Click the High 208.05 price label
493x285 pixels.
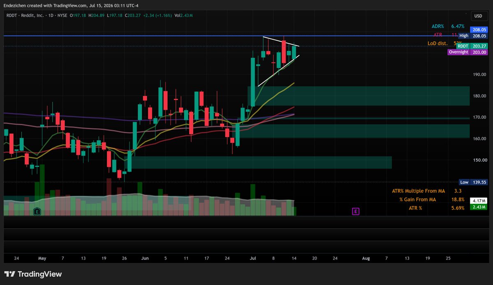coord(473,36)
